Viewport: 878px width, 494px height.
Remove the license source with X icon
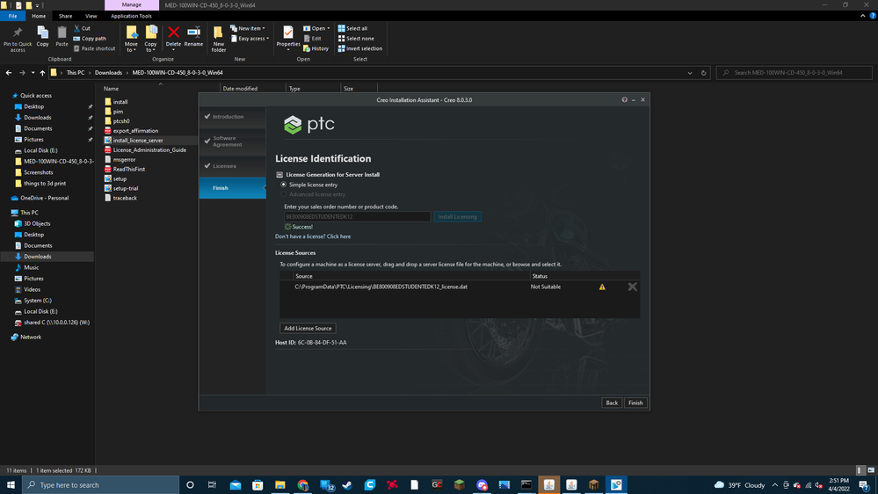pyautogui.click(x=632, y=287)
